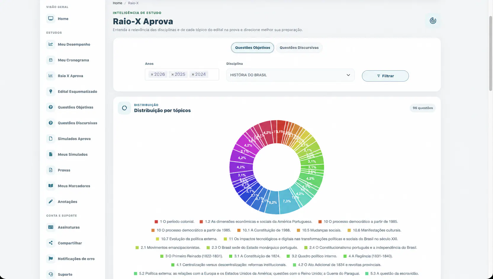Open Meu Desempenho in sidebar
The width and height of the screenshot is (493, 279).
[74, 44]
